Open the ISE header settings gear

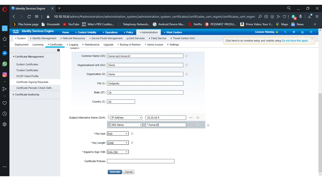(x=311, y=32)
